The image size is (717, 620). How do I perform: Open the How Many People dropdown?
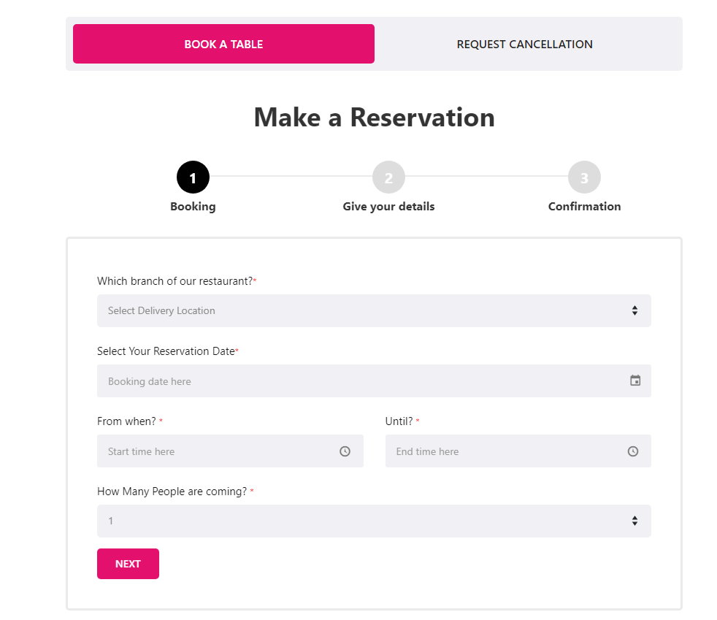[365, 521]
